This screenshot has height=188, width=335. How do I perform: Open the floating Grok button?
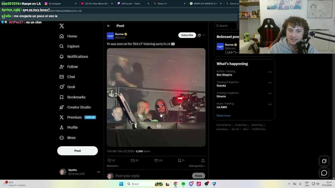point(324,161)
